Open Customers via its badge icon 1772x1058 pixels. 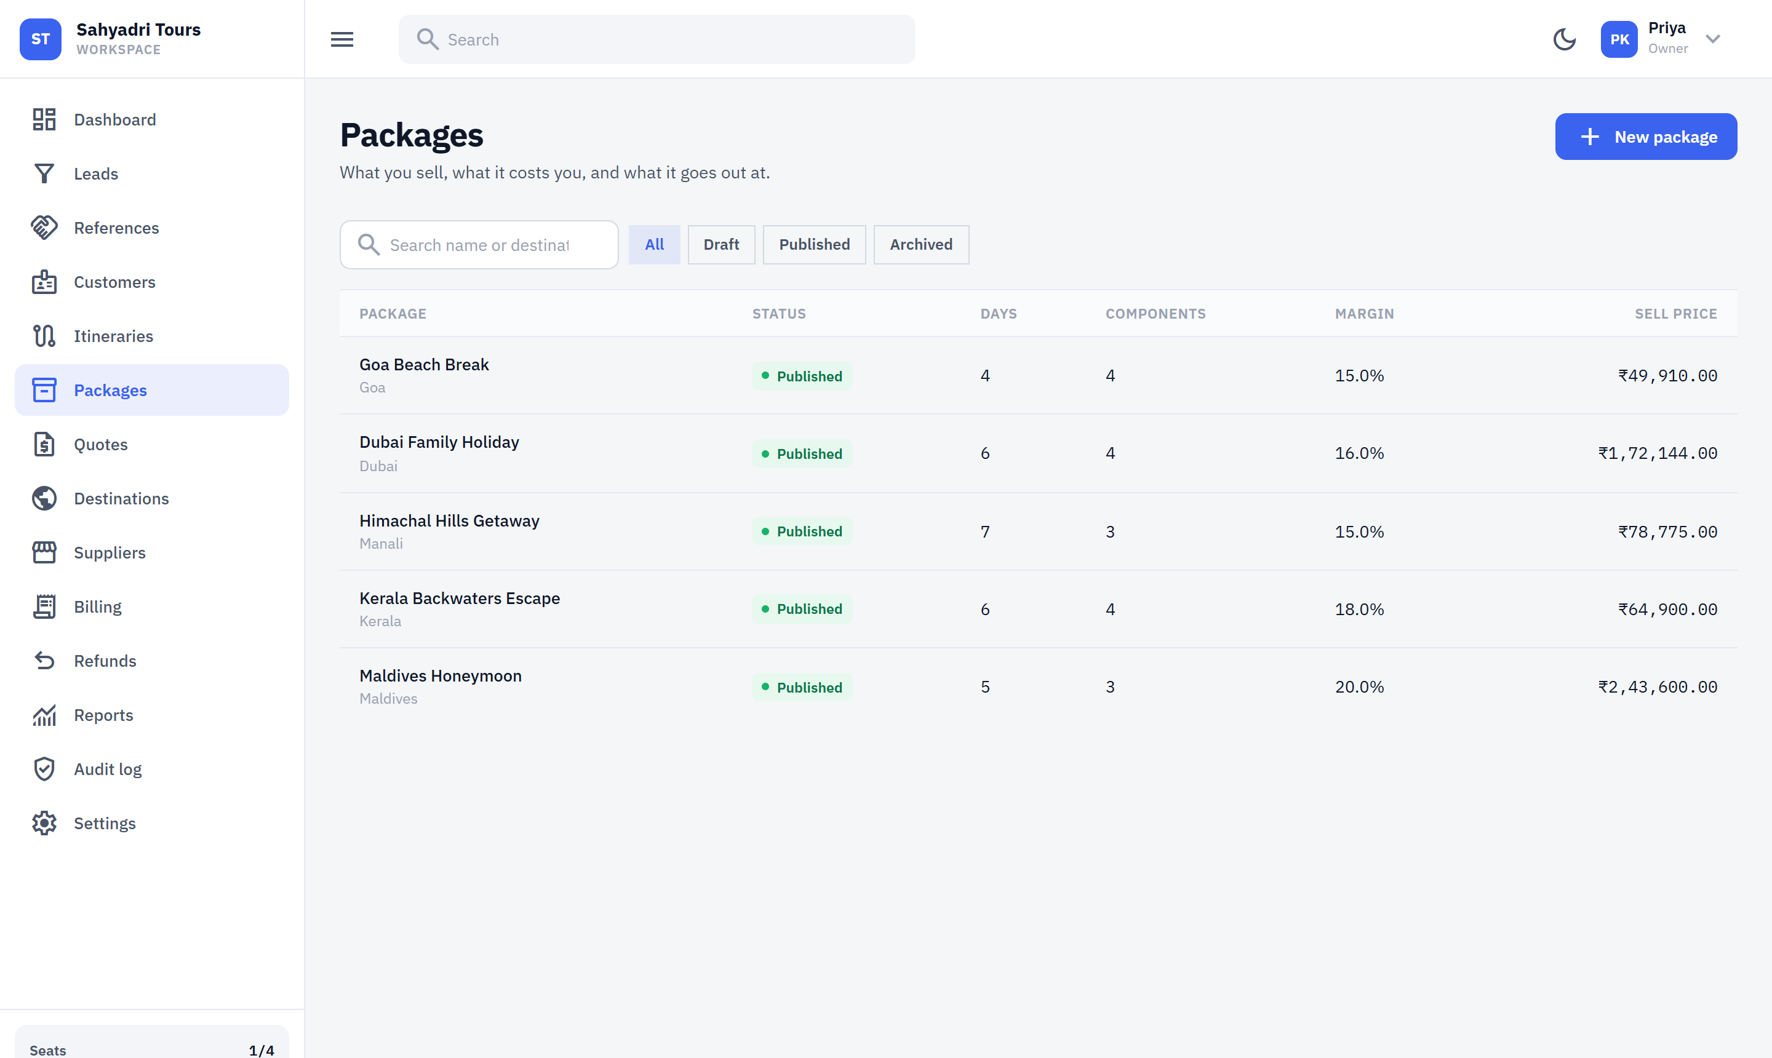click(44, 282)
